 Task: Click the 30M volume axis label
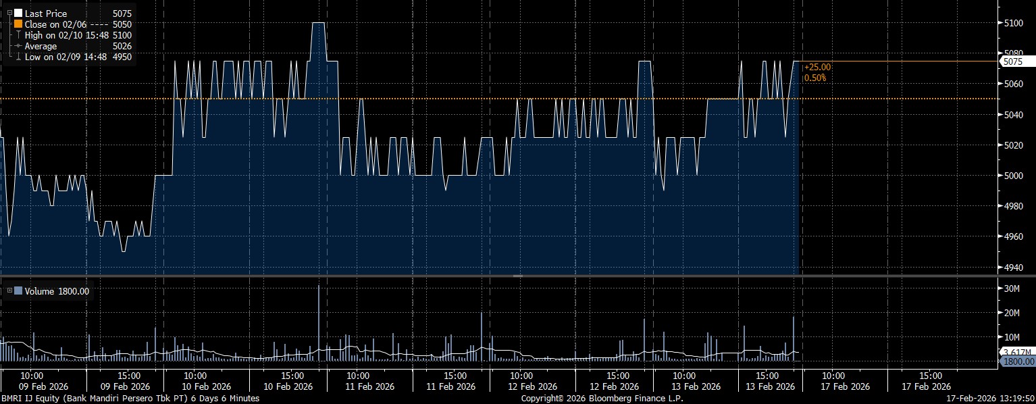click(x=1011, y=289)
